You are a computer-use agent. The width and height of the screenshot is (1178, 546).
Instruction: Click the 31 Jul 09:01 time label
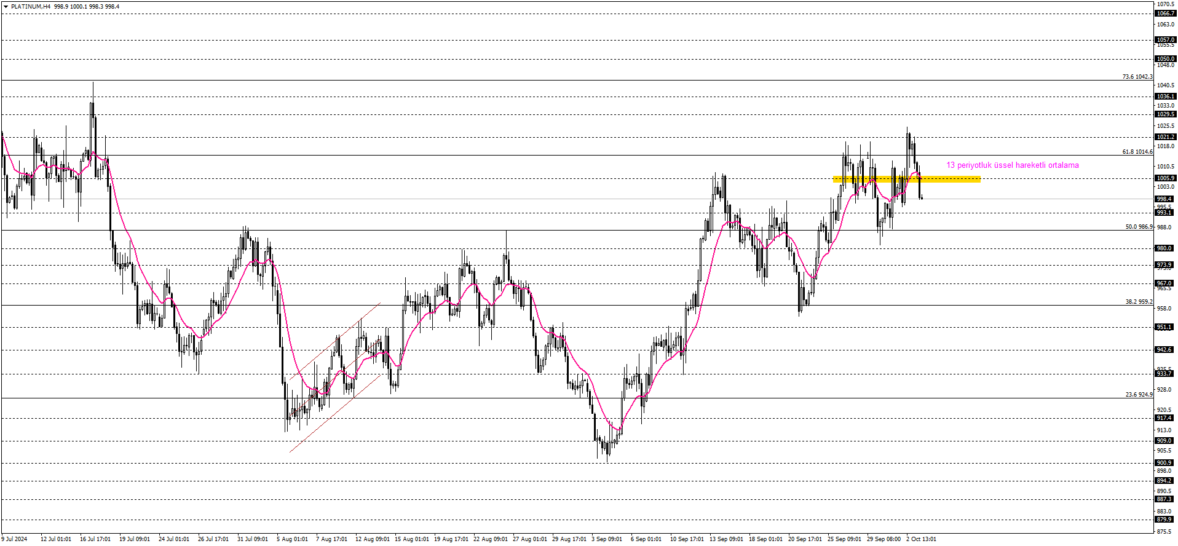coord(253,539)
